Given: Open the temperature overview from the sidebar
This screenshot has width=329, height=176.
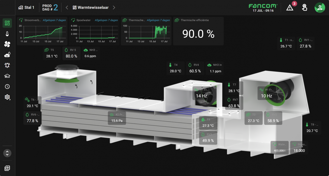Looking at the screenshot, I should click(x=7, y=33).
